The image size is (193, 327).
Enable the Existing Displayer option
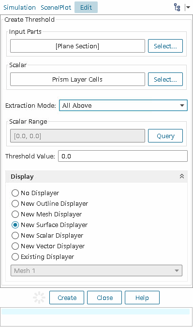(x=43, y=256)
